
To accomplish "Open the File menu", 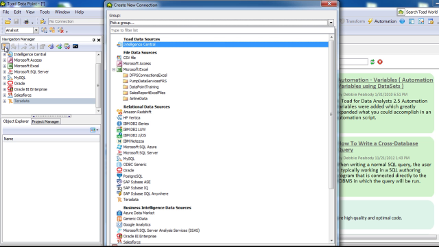I will (x=6, y=12).
